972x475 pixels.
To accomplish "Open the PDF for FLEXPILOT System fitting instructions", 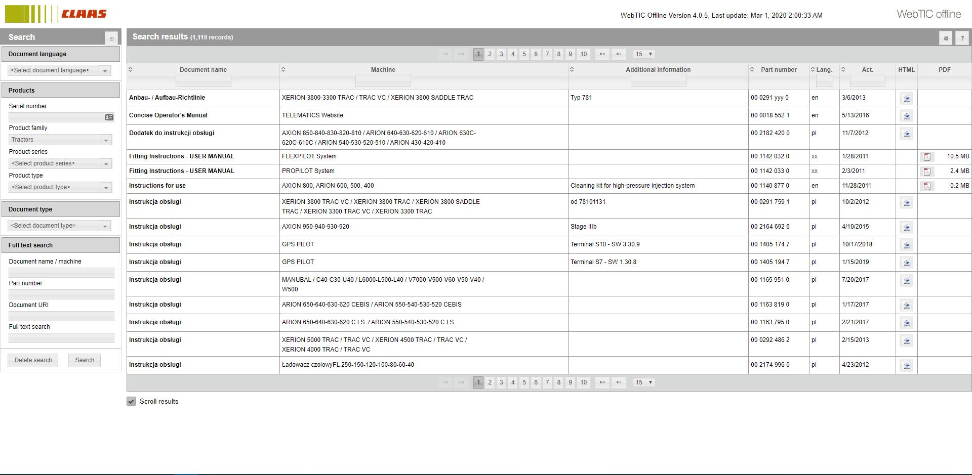I will (928, 157).
